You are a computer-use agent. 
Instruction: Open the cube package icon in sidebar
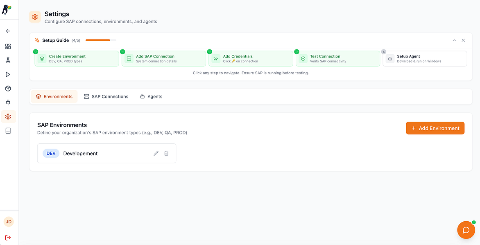pyautogui.click(x=8, y=89)
